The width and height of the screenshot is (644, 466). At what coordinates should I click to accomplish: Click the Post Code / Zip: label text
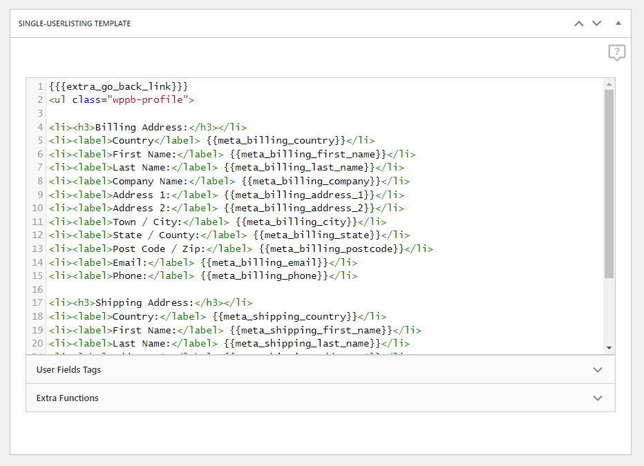click(160, 249)
